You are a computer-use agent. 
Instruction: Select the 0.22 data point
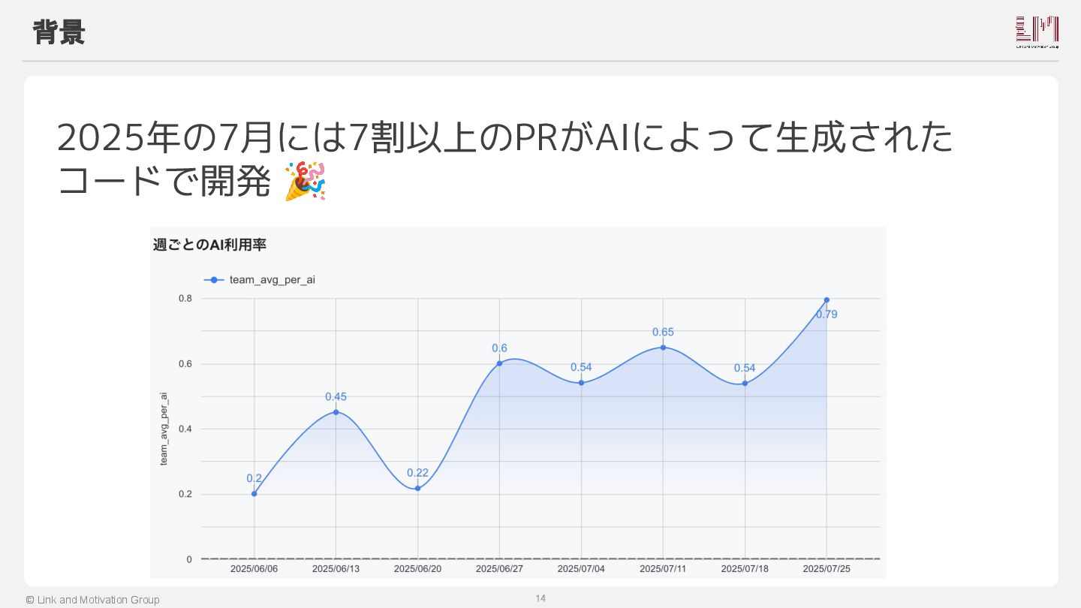coord(417,488)
